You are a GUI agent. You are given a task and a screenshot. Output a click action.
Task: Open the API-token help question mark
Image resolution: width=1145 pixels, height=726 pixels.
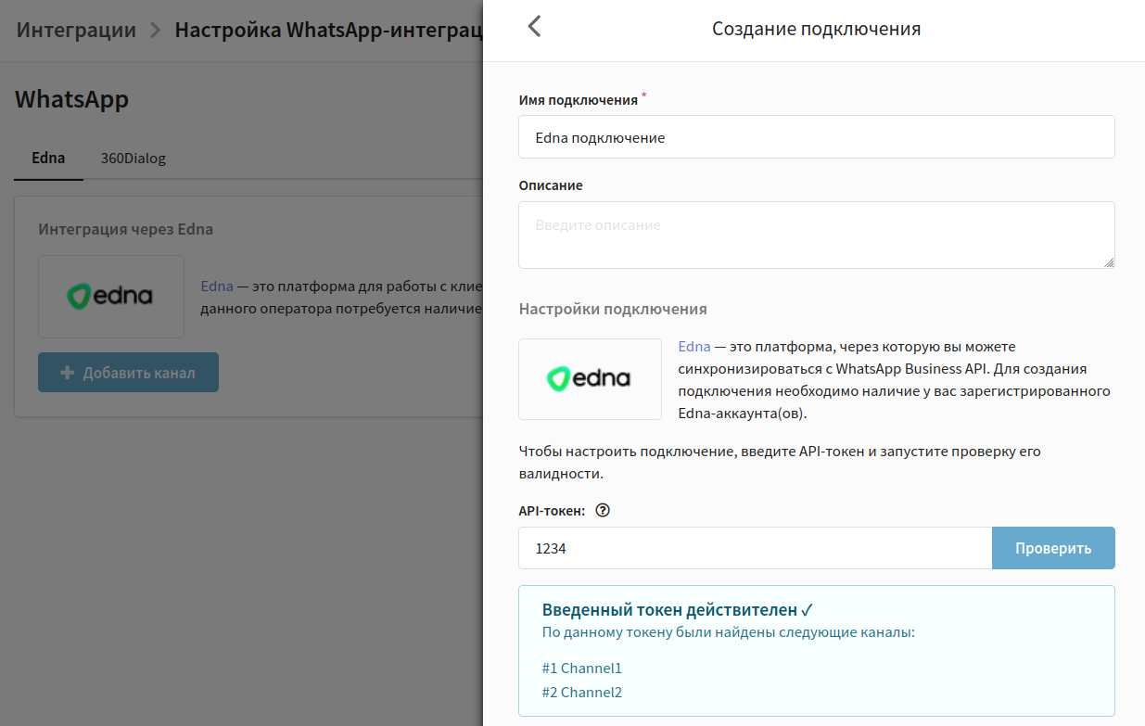click(x=603, y=510)
